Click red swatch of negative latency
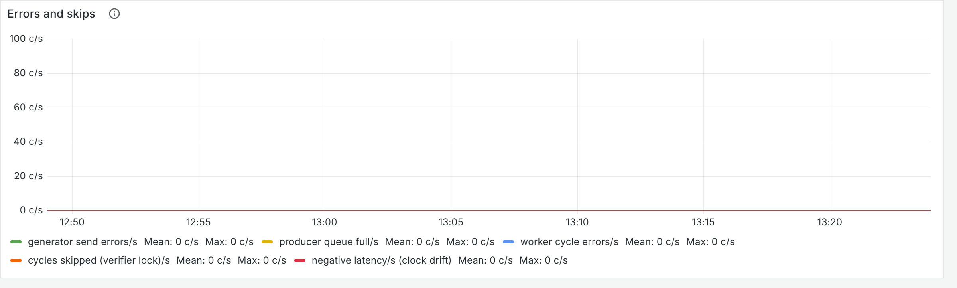Image resolution: width=957 pixels, height=288 pixels. 300,260
